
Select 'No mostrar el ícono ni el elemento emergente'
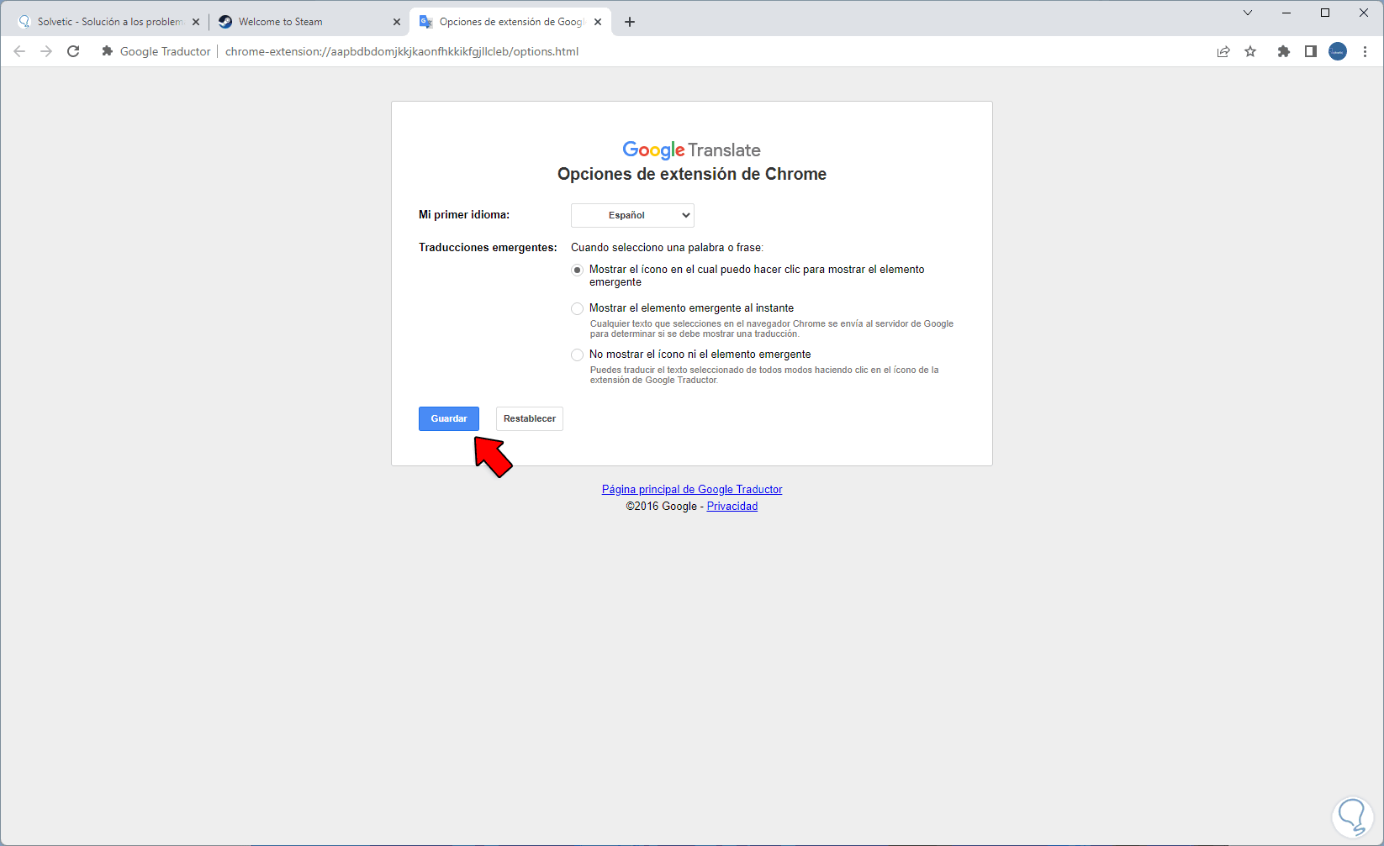coord(577,355)
